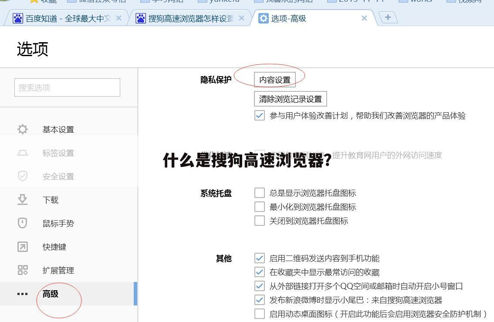The image size is (494, 322).
Task: Uncheck 参与用户体验改善计划 checkbox
Action: click(260, 115)
